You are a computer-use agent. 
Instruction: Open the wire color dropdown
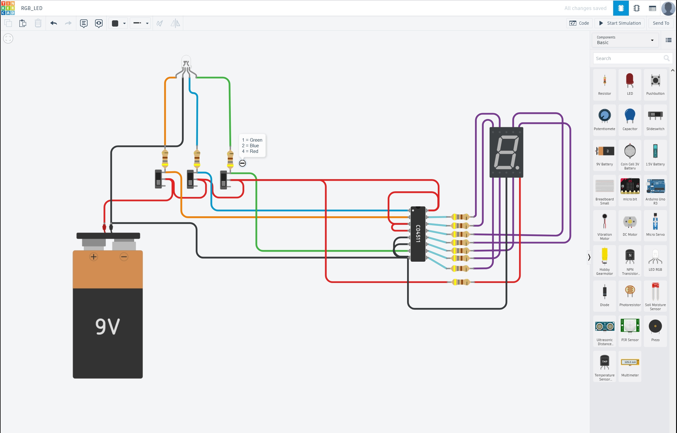pyautogui.click(x=119, y=23)
